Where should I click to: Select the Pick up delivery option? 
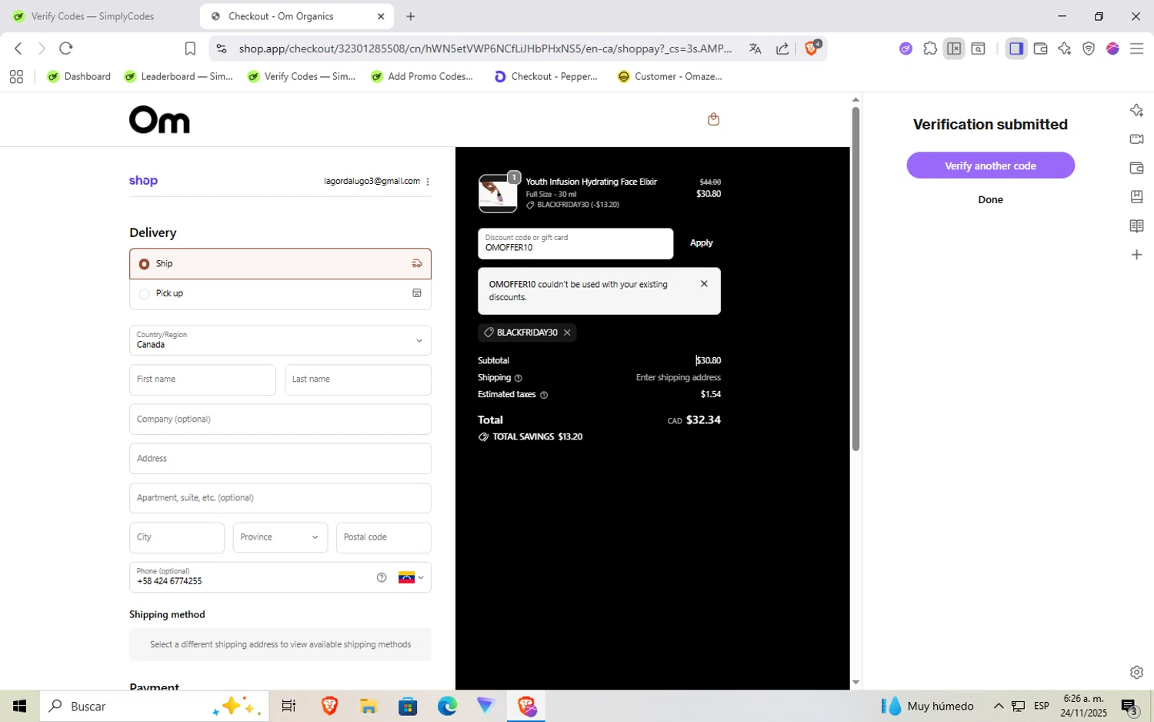click(280, 294)
